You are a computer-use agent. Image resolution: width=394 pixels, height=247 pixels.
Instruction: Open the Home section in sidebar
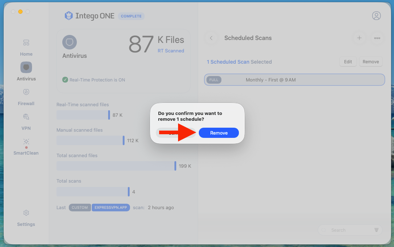26,48
